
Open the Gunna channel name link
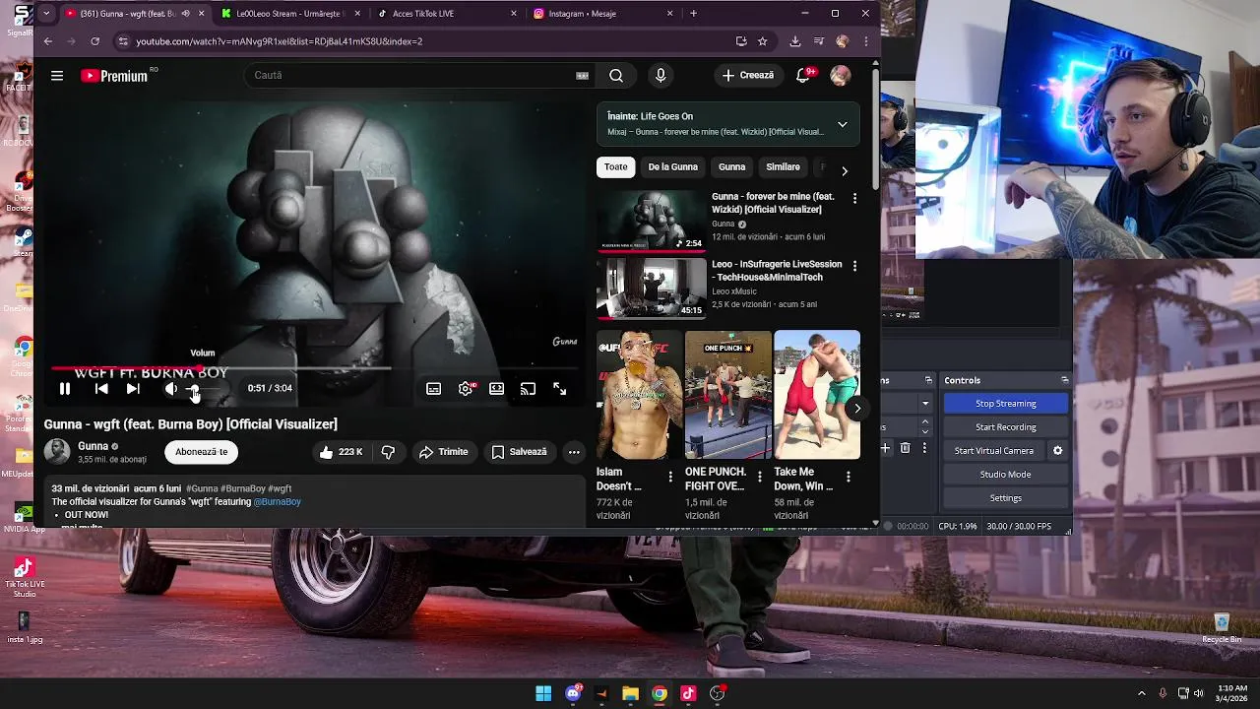click(93, 446)
